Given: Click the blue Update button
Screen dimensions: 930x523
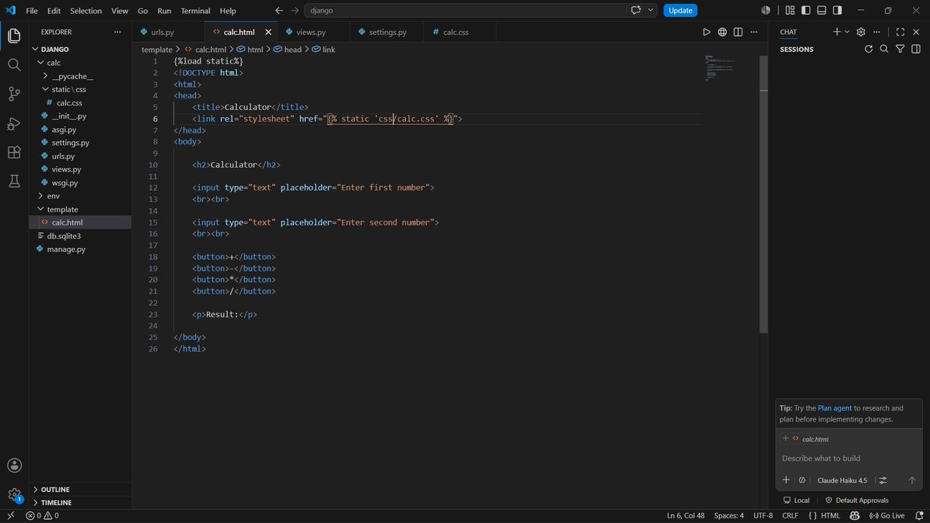Looking at the screenshot, I should (x=680, y=10).
